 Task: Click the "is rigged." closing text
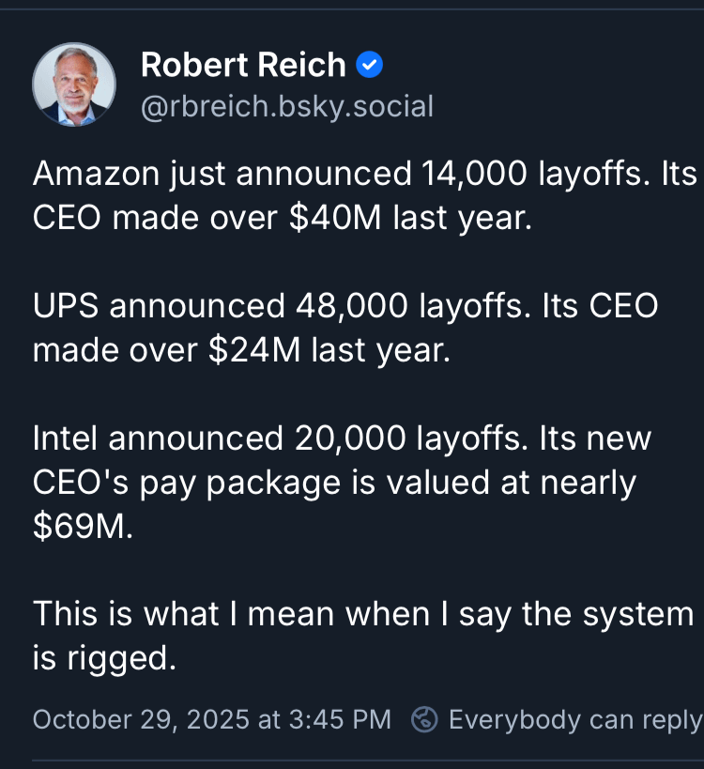pos(103,658)
